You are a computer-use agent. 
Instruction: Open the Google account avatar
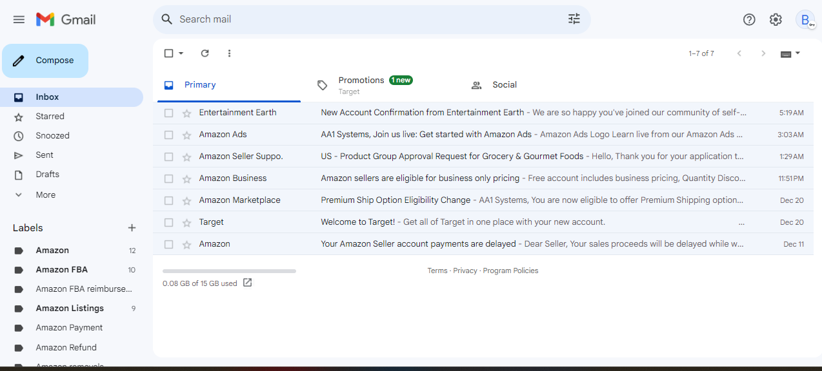coord(805,19)
